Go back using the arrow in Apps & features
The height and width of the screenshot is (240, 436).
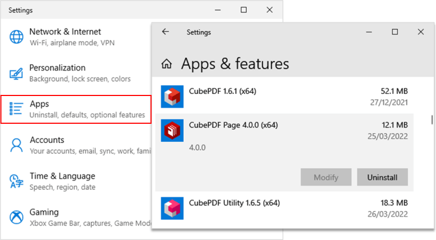(166, 32)
